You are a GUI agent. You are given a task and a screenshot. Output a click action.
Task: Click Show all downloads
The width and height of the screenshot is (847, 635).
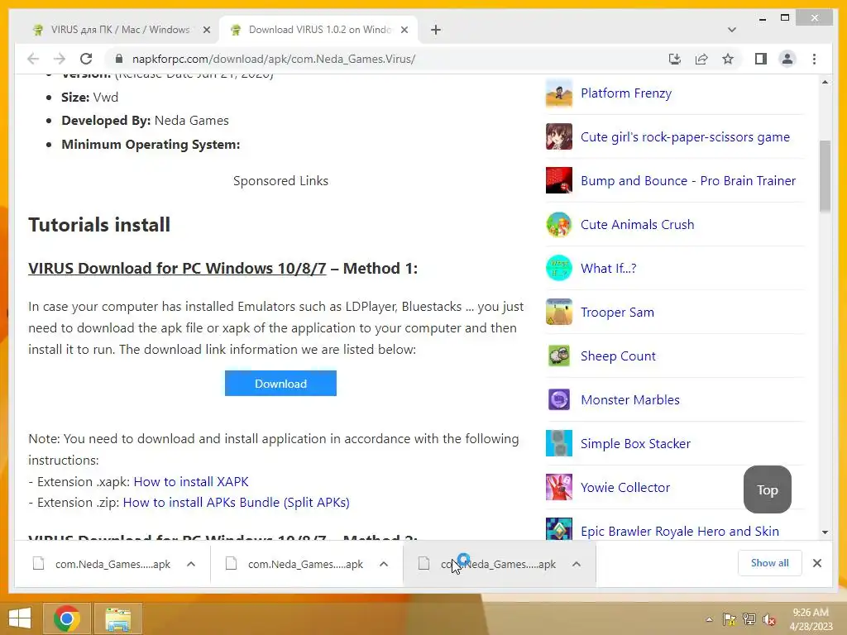(770, 563)
